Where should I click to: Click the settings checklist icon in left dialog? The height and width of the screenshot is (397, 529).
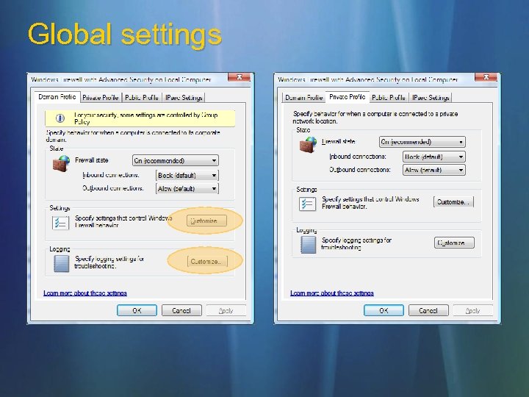(x=61, y=223)
